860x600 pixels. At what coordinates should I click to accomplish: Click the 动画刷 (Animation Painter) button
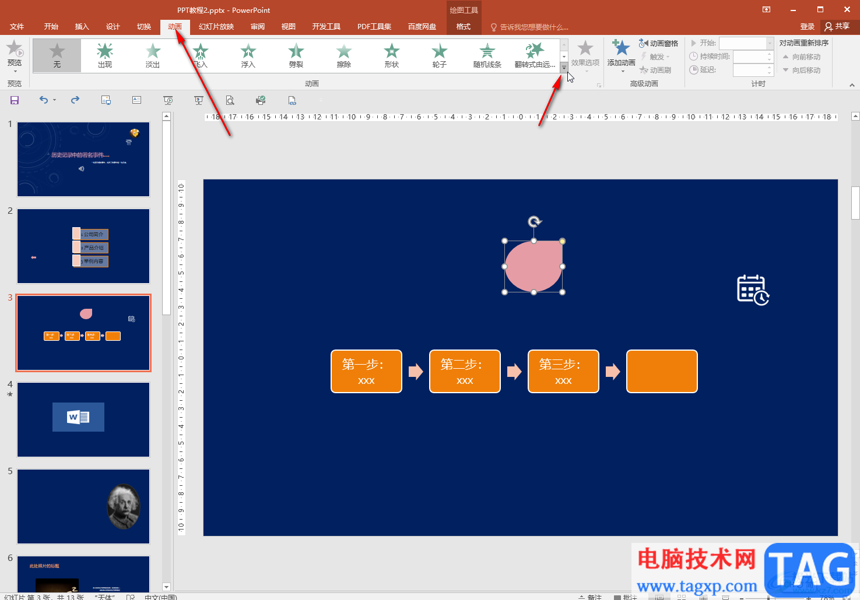click(x=655, y=70)
